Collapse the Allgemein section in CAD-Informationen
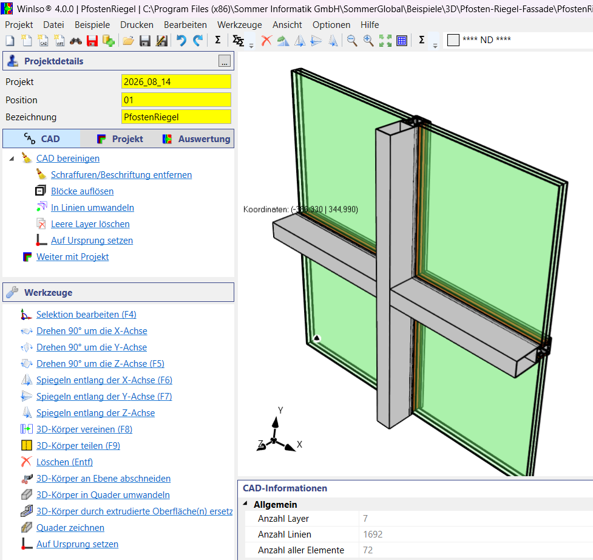 tap(245, 504)
